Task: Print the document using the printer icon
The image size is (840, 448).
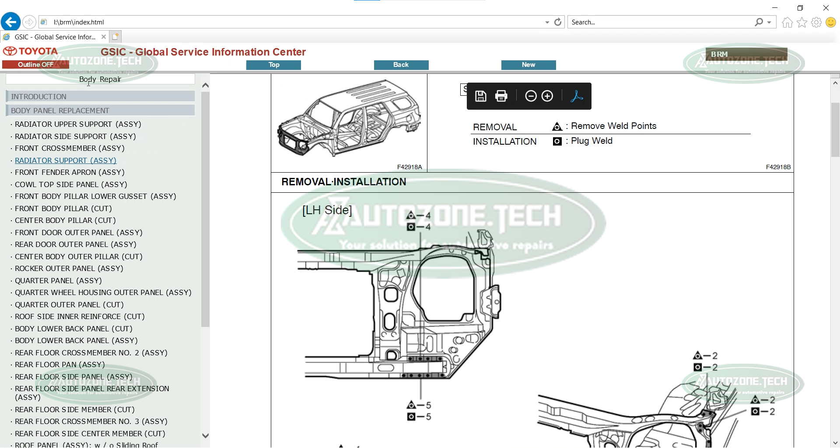Action: 501,96
